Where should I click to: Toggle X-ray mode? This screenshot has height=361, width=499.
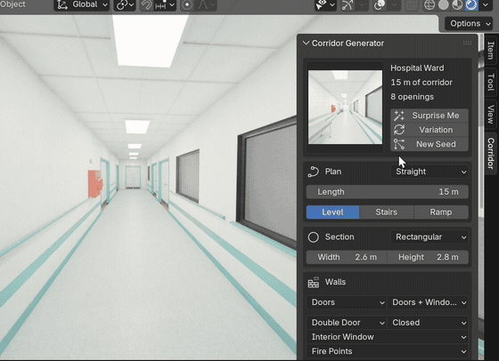coord(412,5)
